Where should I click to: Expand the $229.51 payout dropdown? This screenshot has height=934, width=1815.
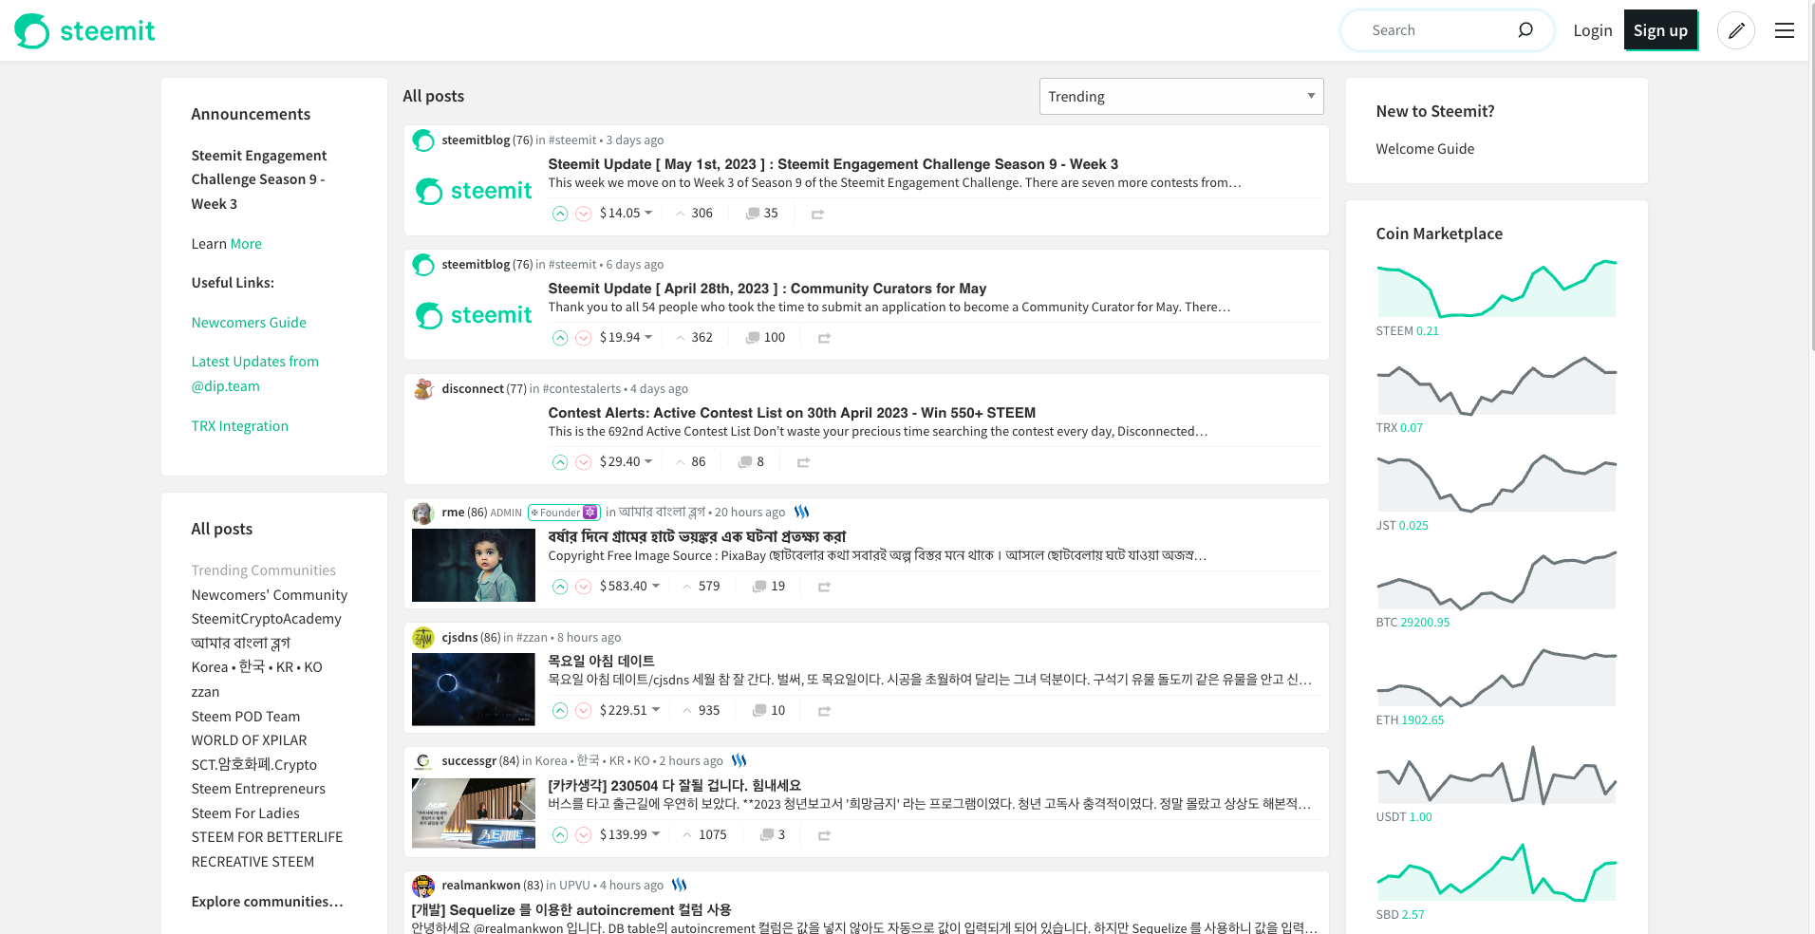(x=629, y=711)
